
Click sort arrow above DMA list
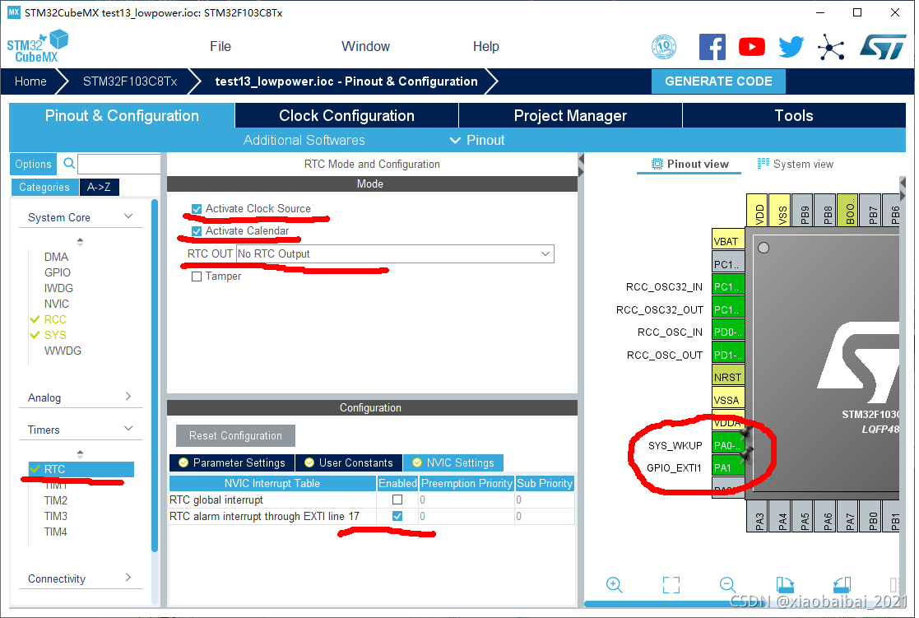81,241
